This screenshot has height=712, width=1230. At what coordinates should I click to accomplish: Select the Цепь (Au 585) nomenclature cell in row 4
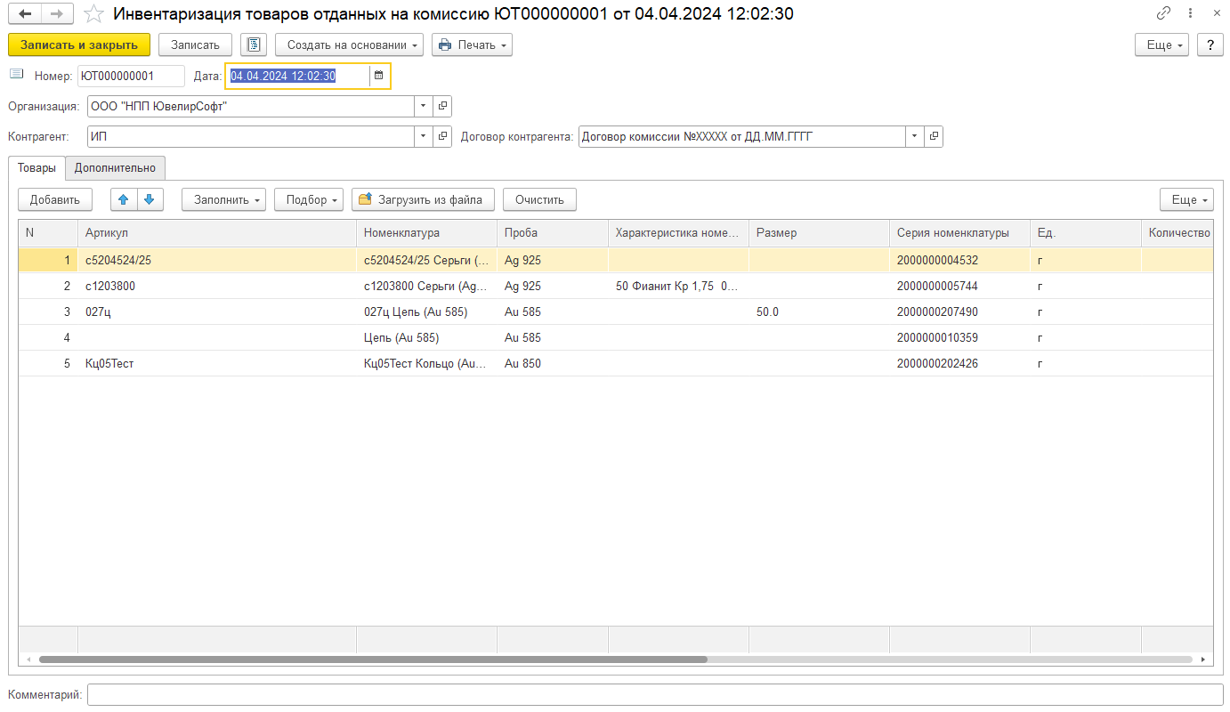(427, 338)
